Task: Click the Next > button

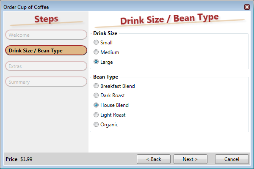Action: click(x=190, y=159)
